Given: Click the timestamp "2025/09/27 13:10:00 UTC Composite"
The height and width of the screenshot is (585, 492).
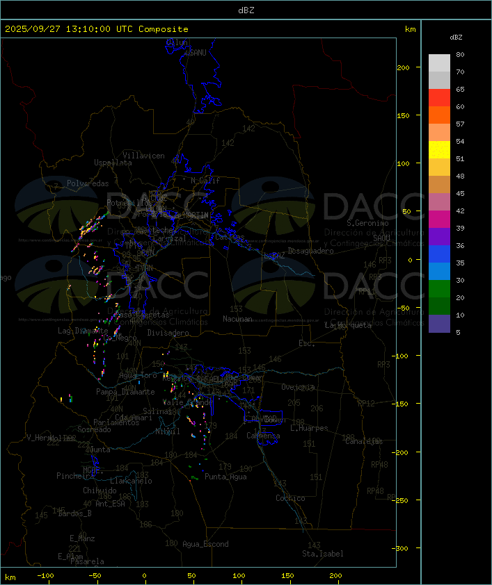Looking at the screenshot, I should (97, 29).
